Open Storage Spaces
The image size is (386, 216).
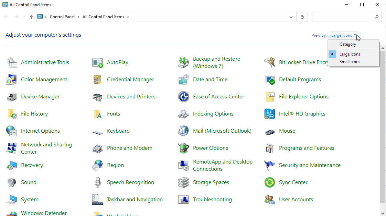coord(211,182)
